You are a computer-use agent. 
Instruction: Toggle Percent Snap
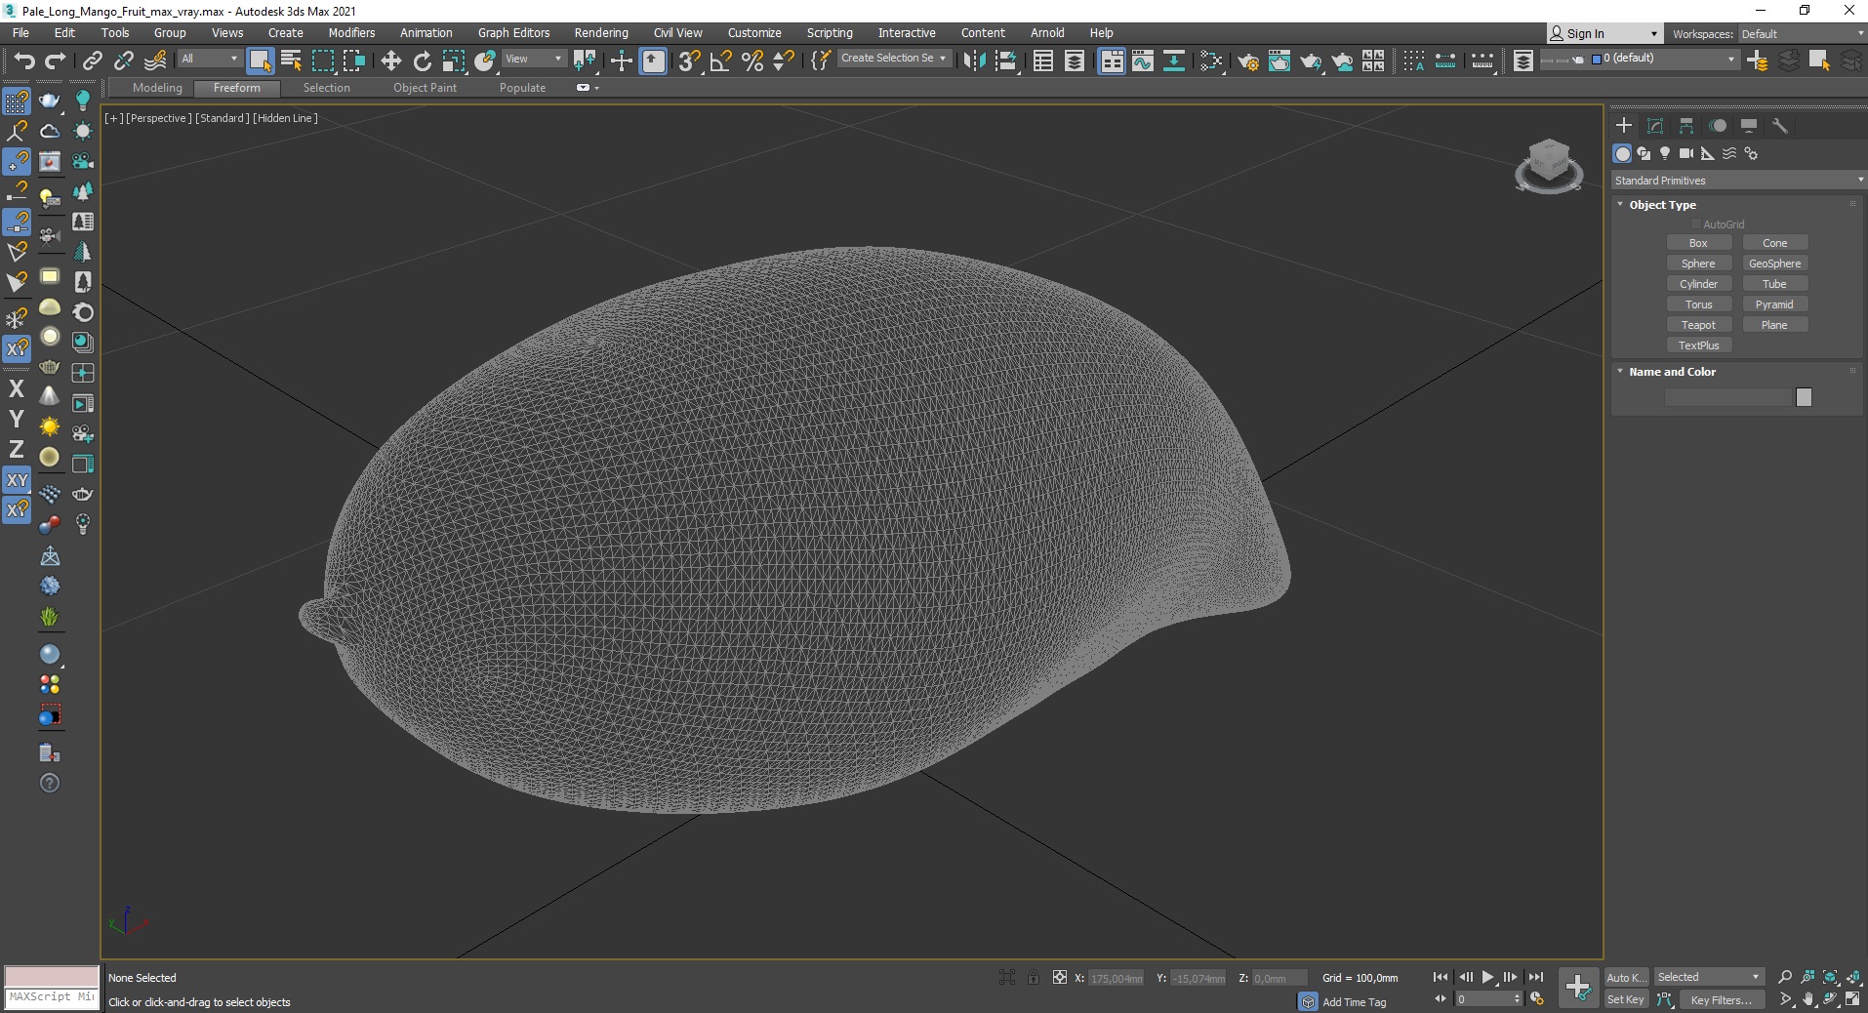[x=752, y=61]
